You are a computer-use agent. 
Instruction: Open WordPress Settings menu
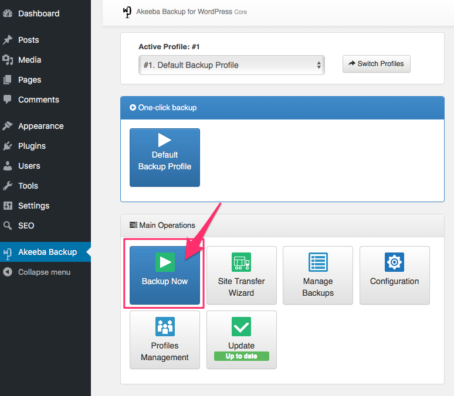pyautogui.click(x=33, y=206)
